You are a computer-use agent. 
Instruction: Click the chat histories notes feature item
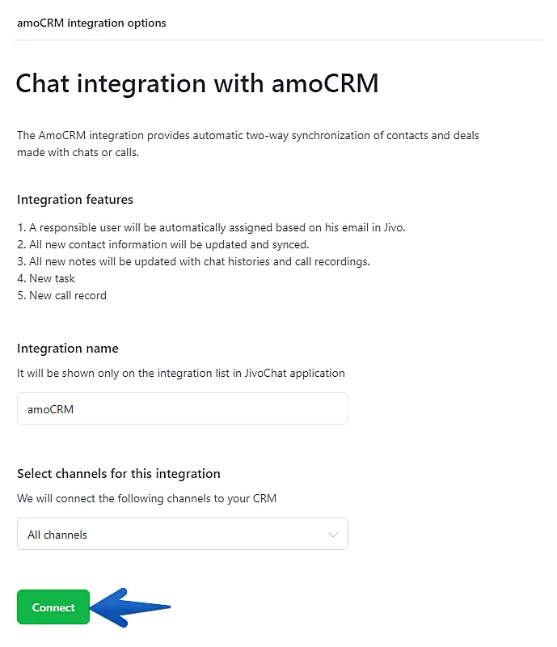(193, 261)
